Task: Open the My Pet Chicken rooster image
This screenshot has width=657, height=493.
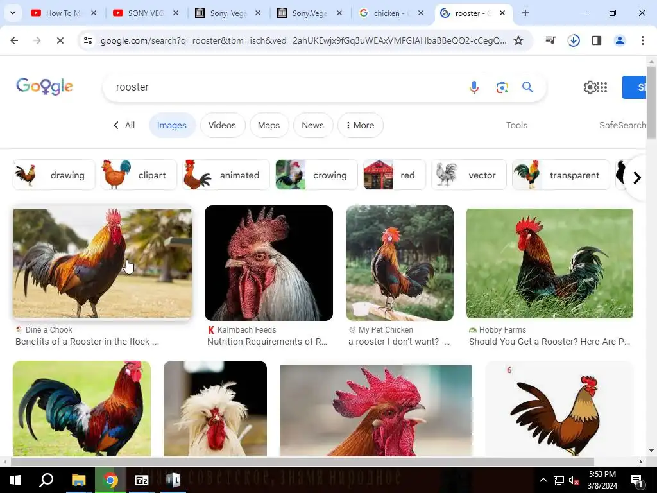Action: (399, 263)
